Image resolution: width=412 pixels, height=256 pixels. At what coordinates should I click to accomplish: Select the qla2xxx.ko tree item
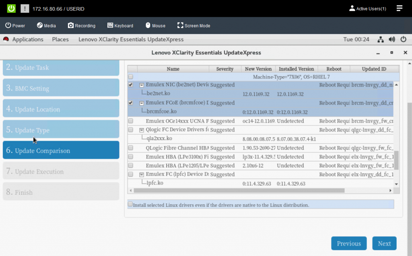click(159, 138)
